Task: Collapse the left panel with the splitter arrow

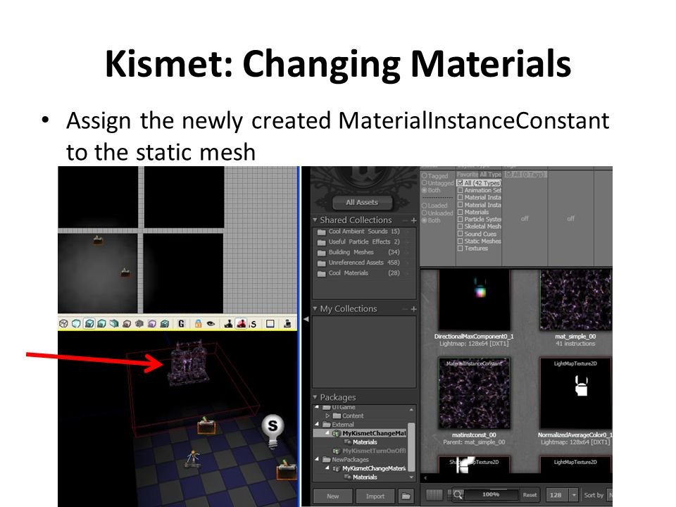Action: coord(306,319)
